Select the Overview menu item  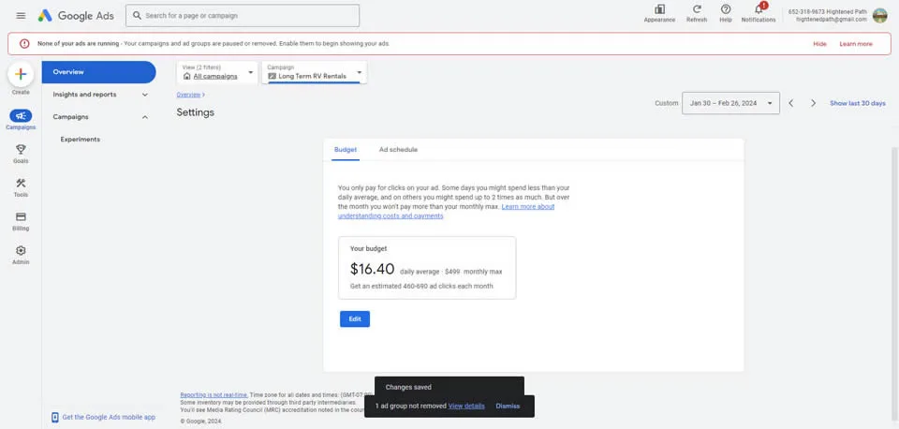(x=98, y=72)
